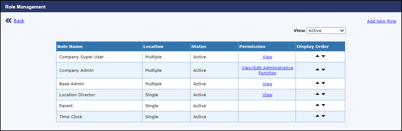Move Location Director role down
Viewport: 402px width, 131px height.
click(x=324, y=94)
